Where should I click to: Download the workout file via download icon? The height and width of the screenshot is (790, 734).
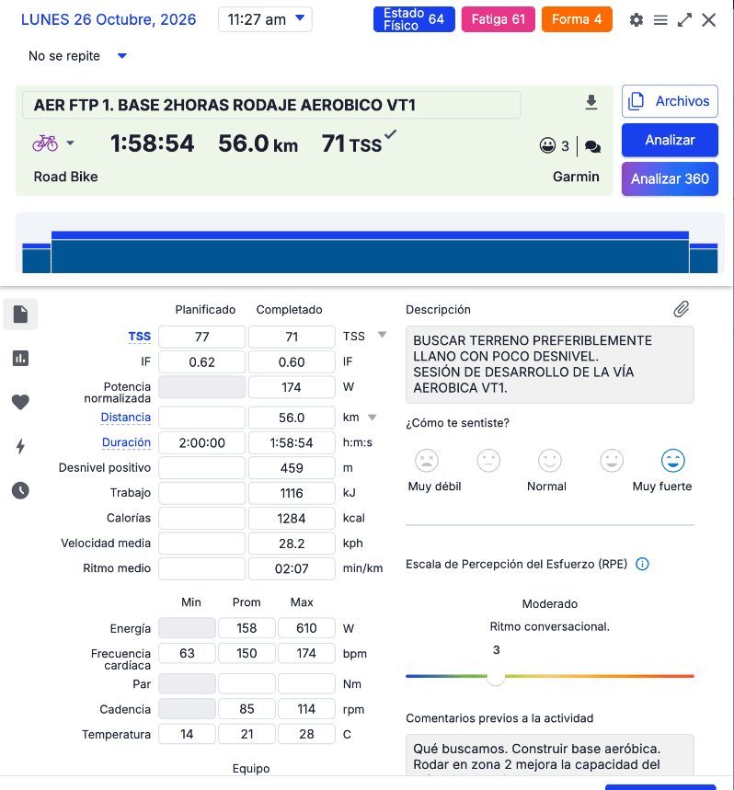[x=591, y=102]
